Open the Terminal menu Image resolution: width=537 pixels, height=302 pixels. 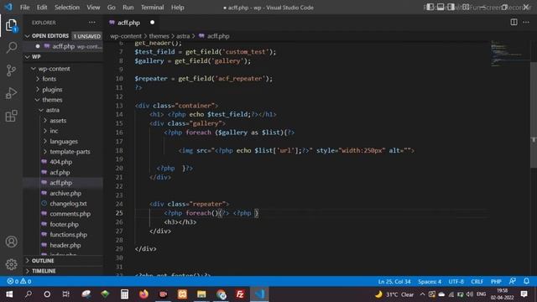(x=152, y=8)
